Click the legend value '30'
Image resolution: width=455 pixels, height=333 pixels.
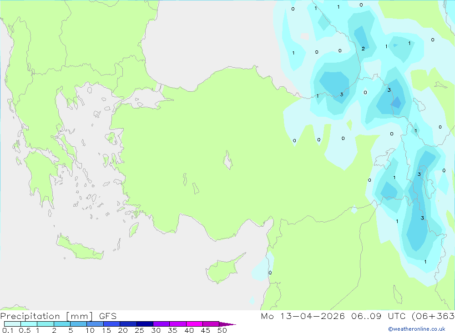[156, 330]
